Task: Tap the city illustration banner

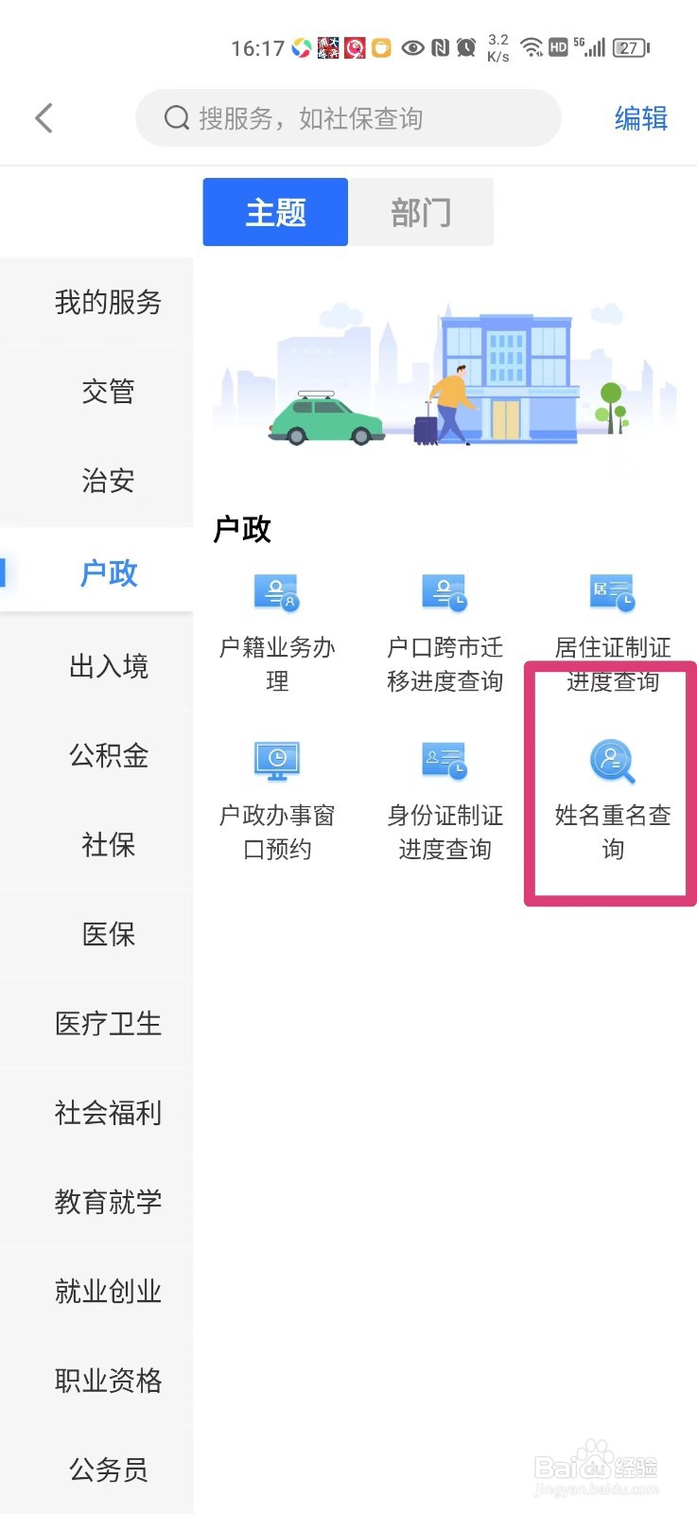Action: [x=444, y=375]
